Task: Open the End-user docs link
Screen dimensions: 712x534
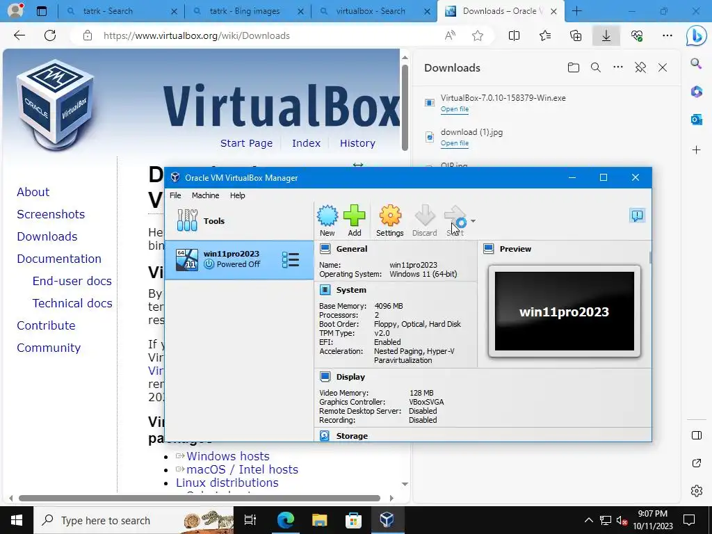Action: coord(72,281)
